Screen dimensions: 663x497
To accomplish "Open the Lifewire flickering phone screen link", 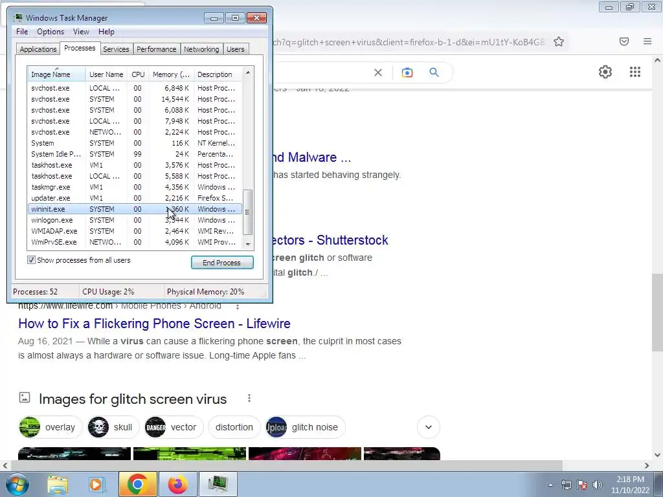I will 154,324.
